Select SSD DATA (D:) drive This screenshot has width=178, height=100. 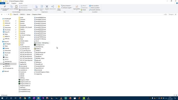(8, 62)
